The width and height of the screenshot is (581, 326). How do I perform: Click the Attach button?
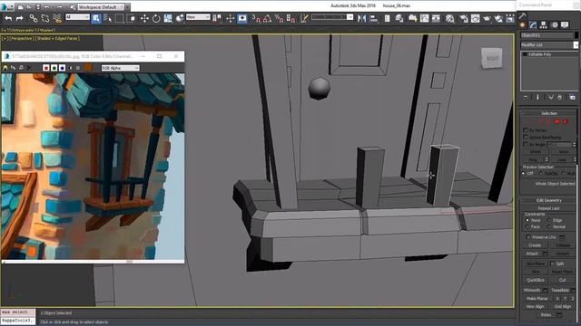(532, 254)
